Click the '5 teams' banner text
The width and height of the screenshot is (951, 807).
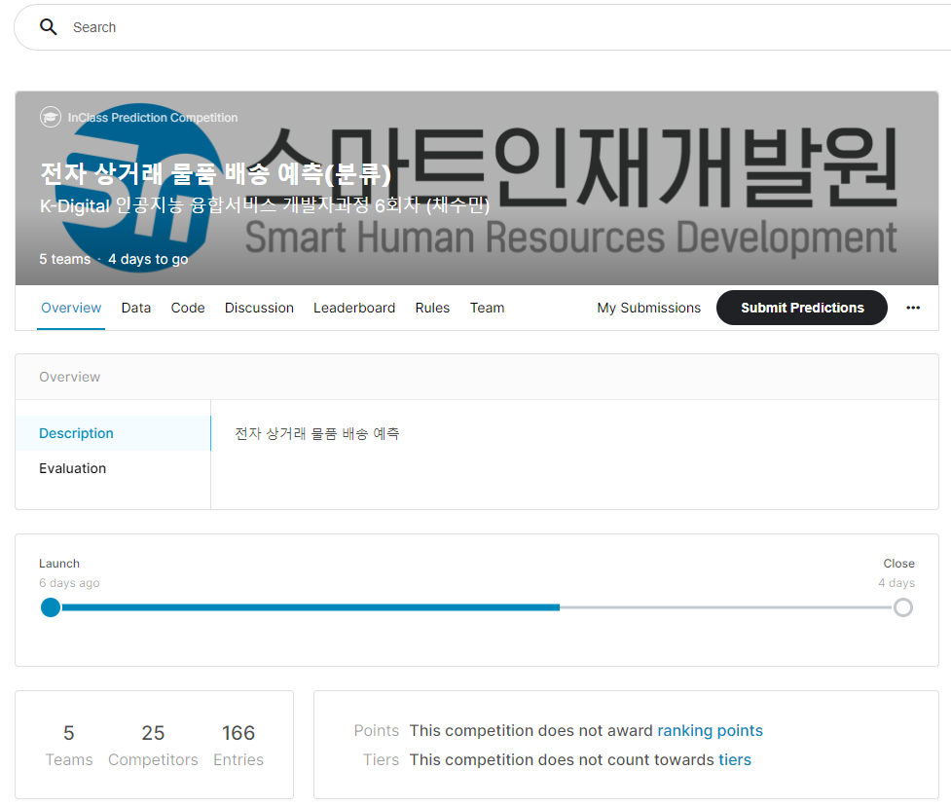(65, 259)
